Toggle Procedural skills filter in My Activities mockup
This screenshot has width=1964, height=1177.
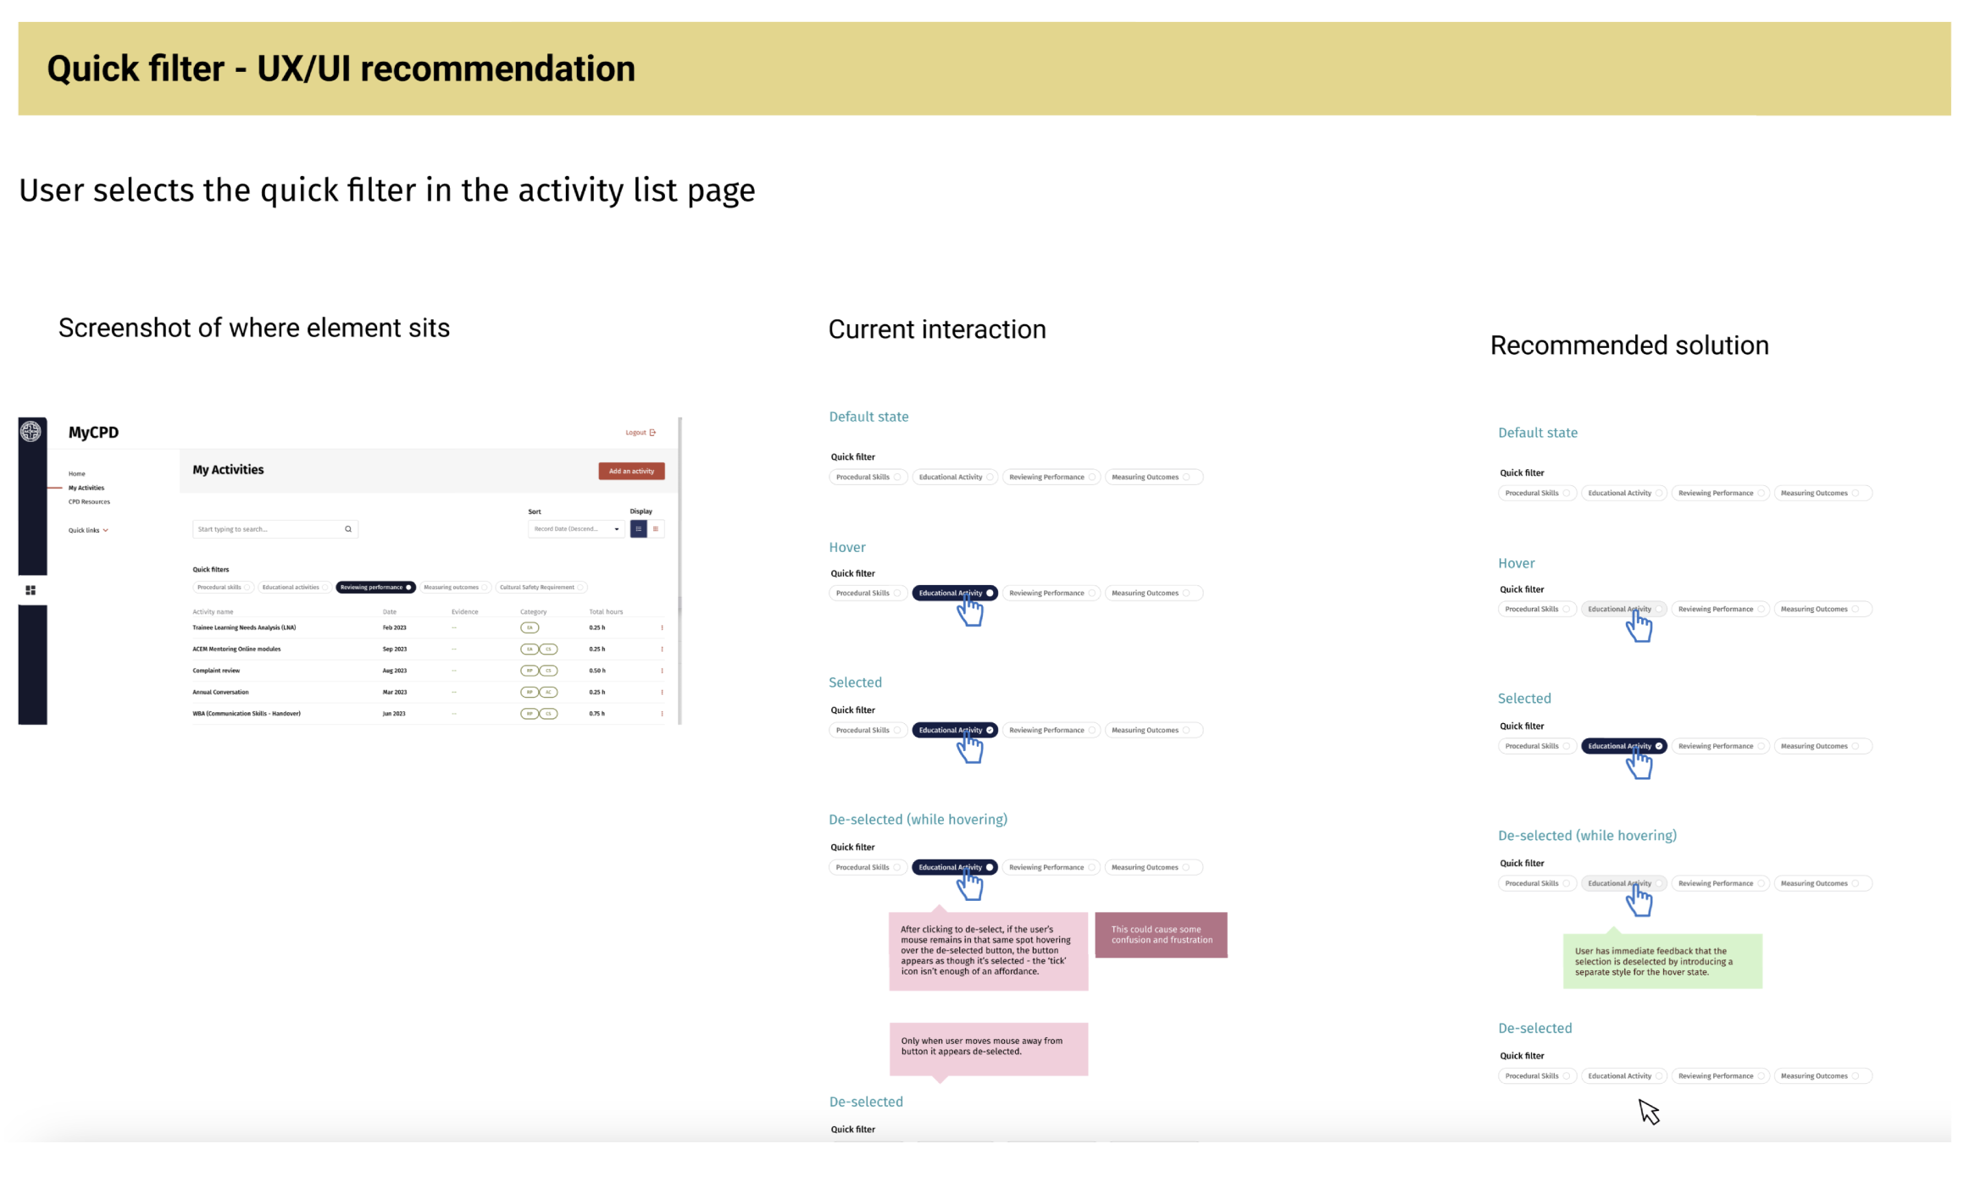[223, 588]
